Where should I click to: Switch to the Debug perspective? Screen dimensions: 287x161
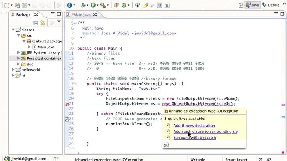[271, 5]
